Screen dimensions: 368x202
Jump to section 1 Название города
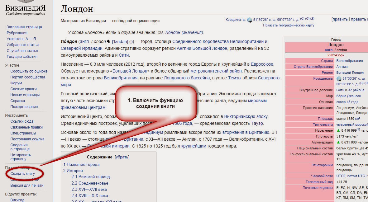(81, 165)
